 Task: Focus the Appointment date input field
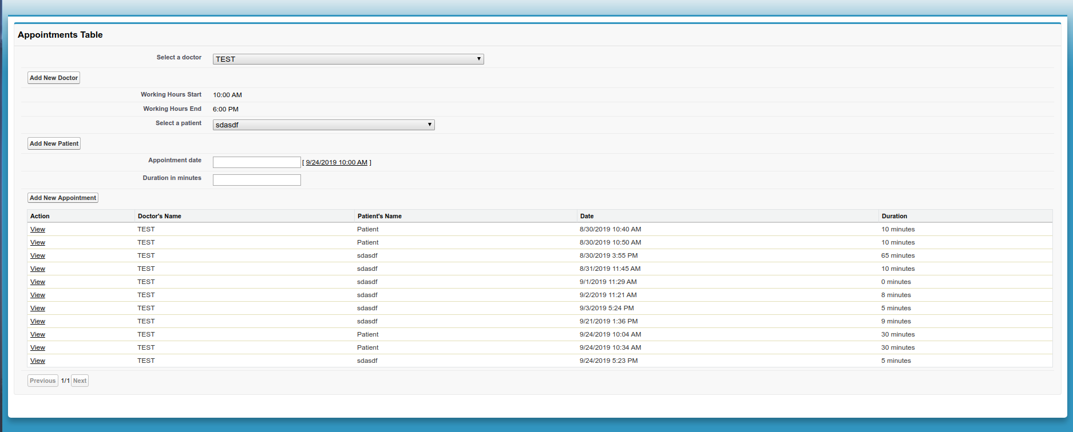(256, 162)
